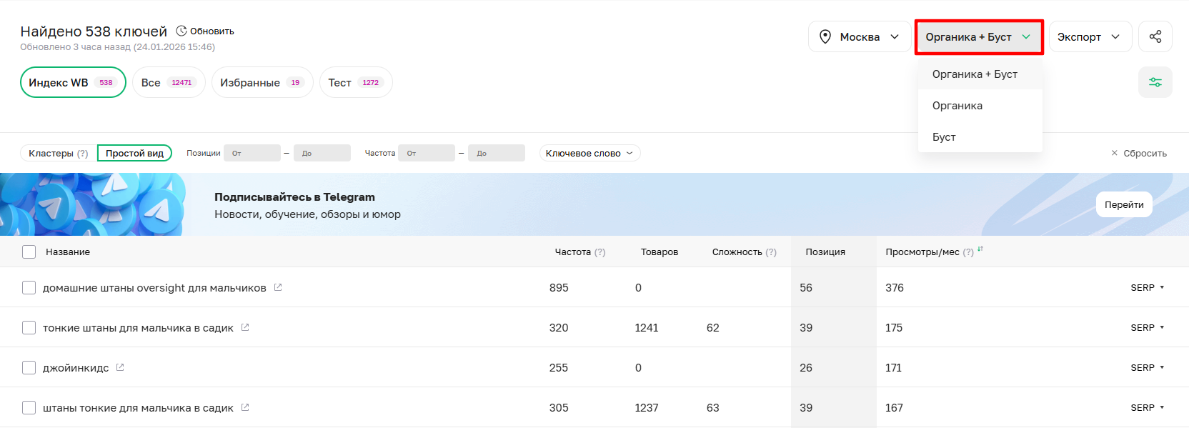
Task: Click the refresh clock icon next to Обновить
Action: pos(181,31)
